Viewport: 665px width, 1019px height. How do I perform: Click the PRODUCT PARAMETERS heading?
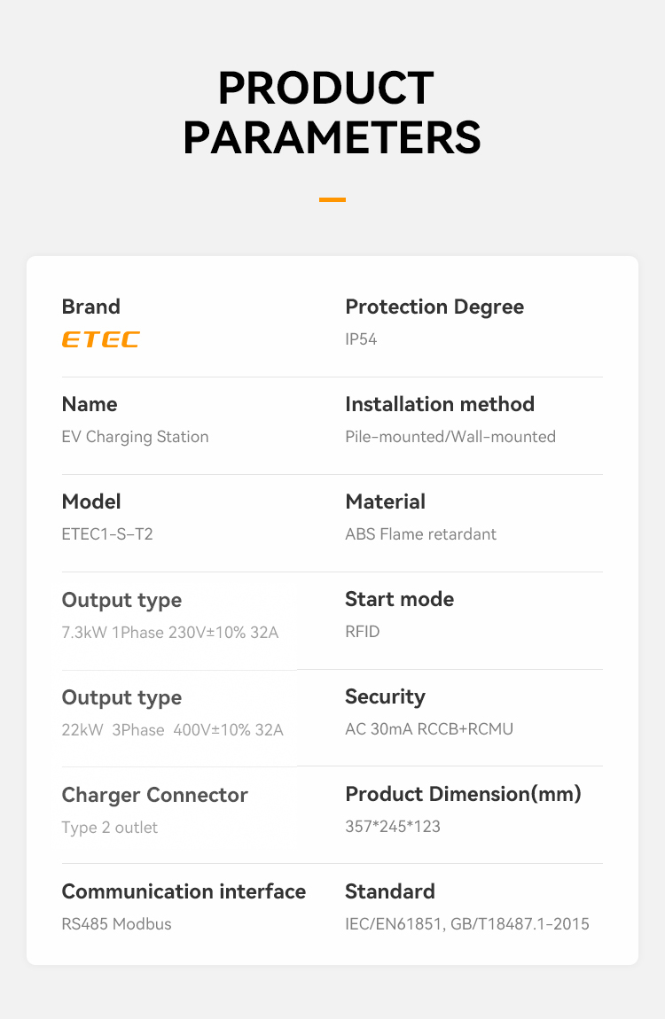332,113
